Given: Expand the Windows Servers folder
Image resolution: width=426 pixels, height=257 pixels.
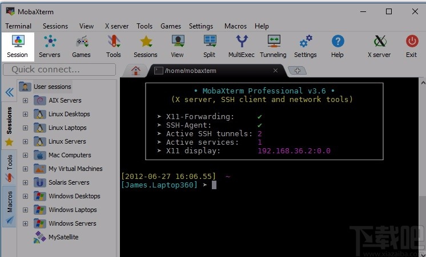Looking at the screenshot, I should tap(25, 223).
